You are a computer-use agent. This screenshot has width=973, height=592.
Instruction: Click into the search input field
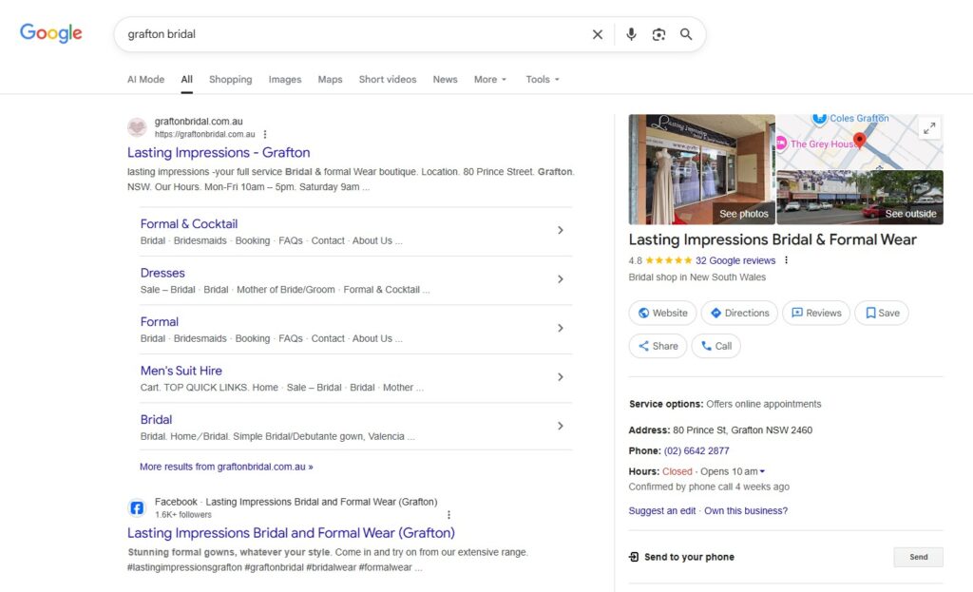coord(352,34)
